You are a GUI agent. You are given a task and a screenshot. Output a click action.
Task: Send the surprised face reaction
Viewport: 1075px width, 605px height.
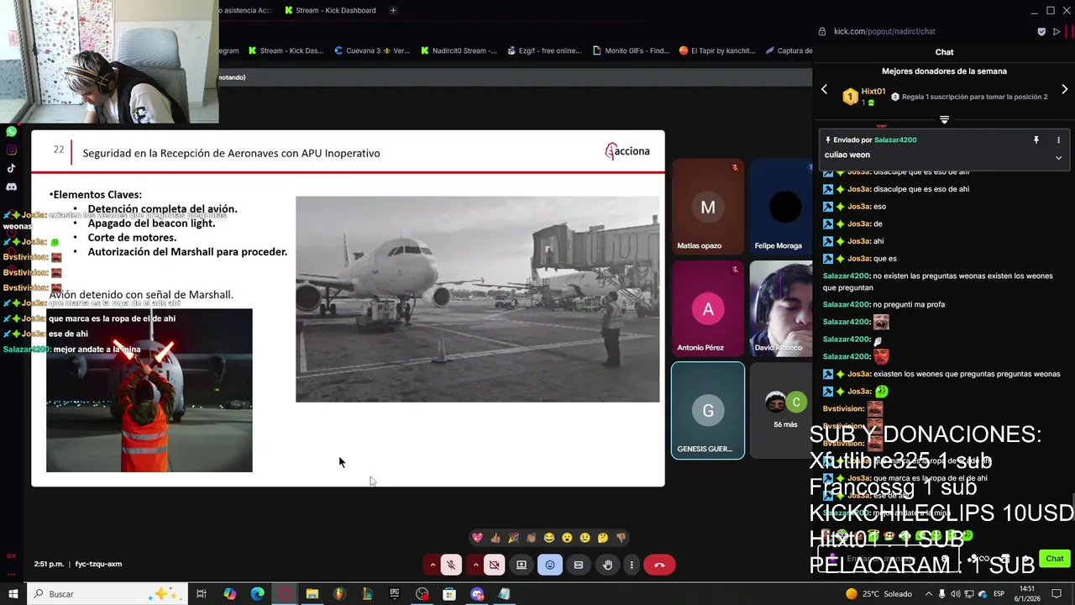pos(567,538)
